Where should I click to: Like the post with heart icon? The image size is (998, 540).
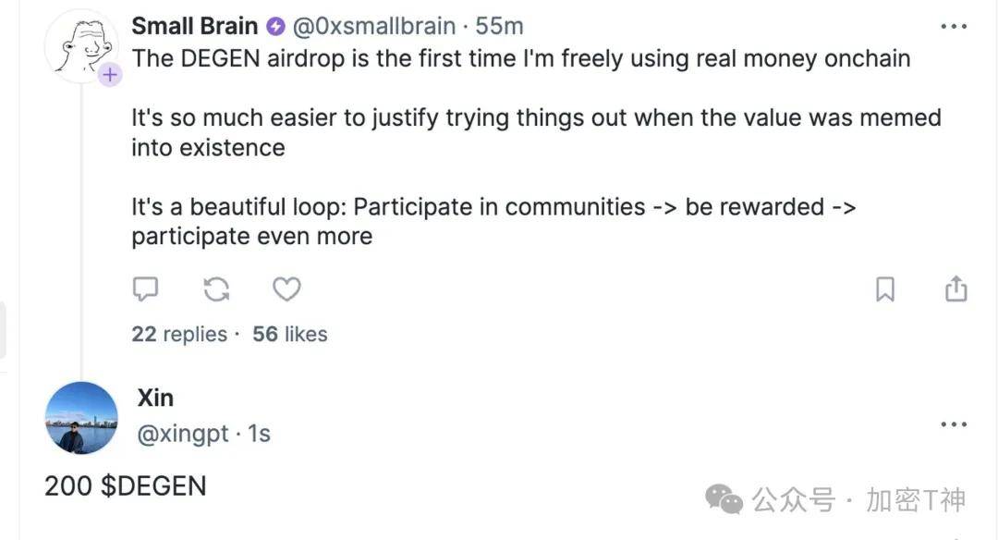(x=286, y=289)
